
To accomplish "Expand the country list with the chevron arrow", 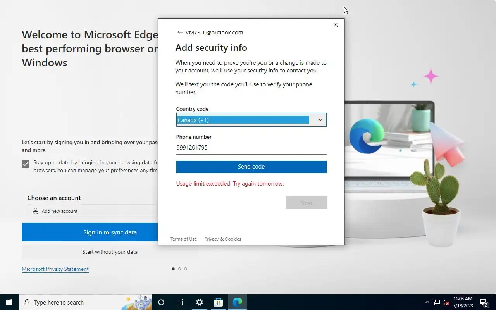I will [320, 120].
